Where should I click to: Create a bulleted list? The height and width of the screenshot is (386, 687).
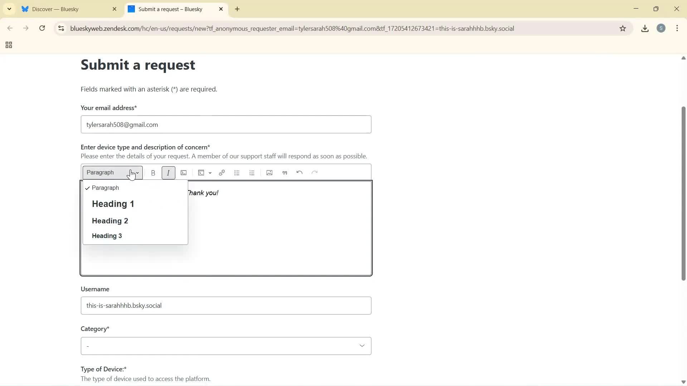click(237, 173)
